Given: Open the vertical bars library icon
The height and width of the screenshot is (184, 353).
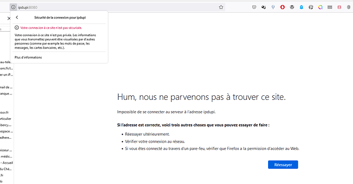Looking at the screenshot, I should coord(330,7).
